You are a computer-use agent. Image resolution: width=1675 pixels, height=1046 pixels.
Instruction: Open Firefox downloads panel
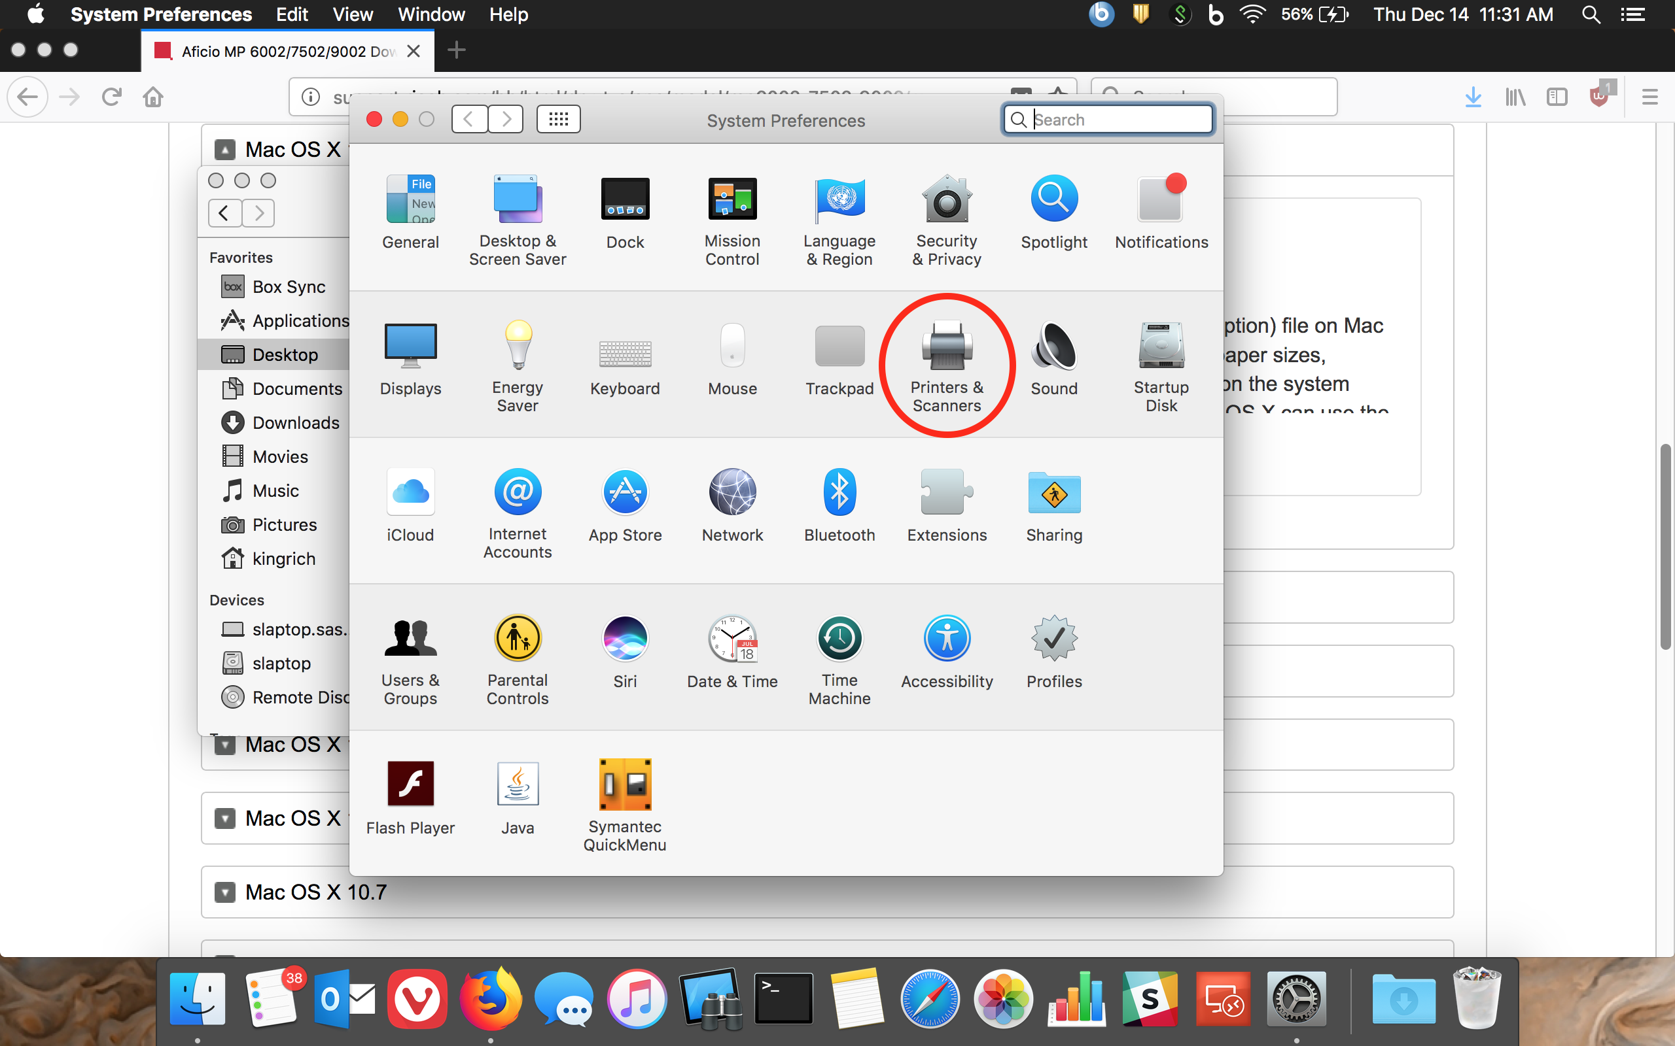click(x=1473, y=97)
